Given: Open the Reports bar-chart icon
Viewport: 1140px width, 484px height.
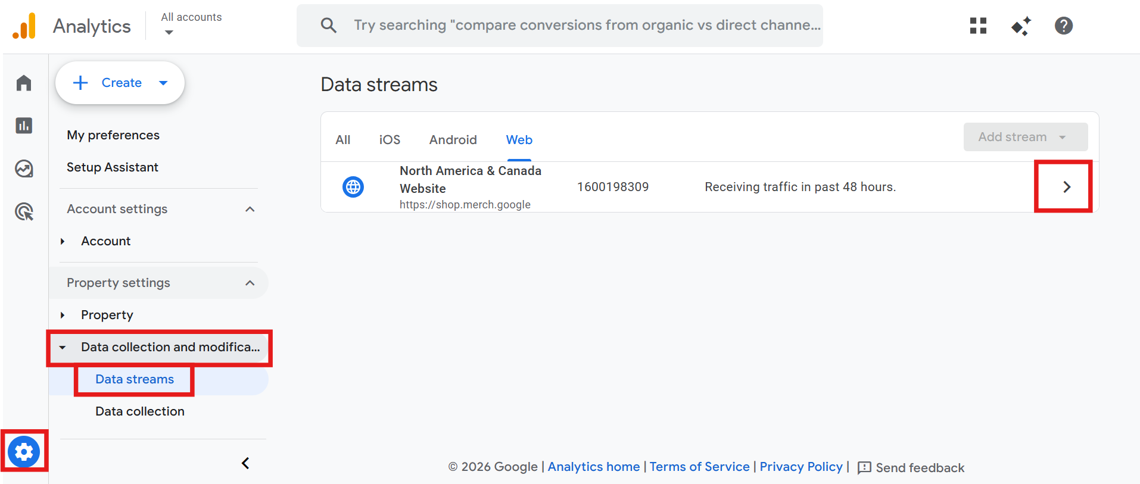Looking at the screenshot, I should tap(24, 126).
